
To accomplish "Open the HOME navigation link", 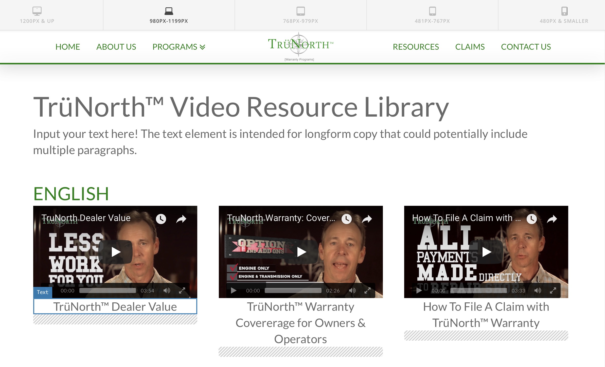I will (68, 47).
